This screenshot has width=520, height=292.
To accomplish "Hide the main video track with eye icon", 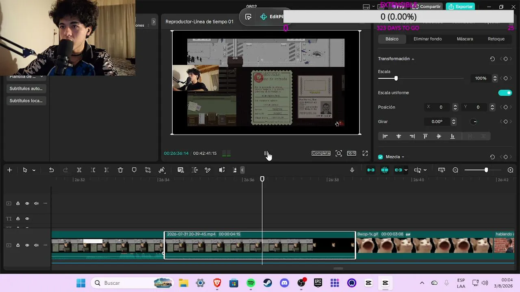I will (27, 245).
